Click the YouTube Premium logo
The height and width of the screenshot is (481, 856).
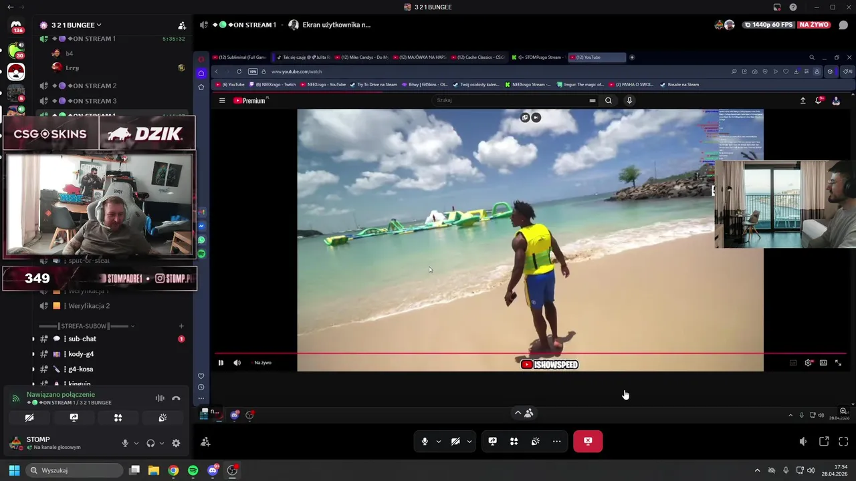(251, 100)
